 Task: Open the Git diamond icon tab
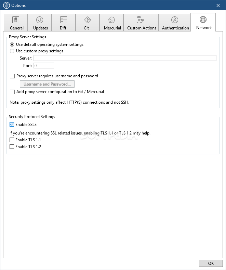pos(88,20)
